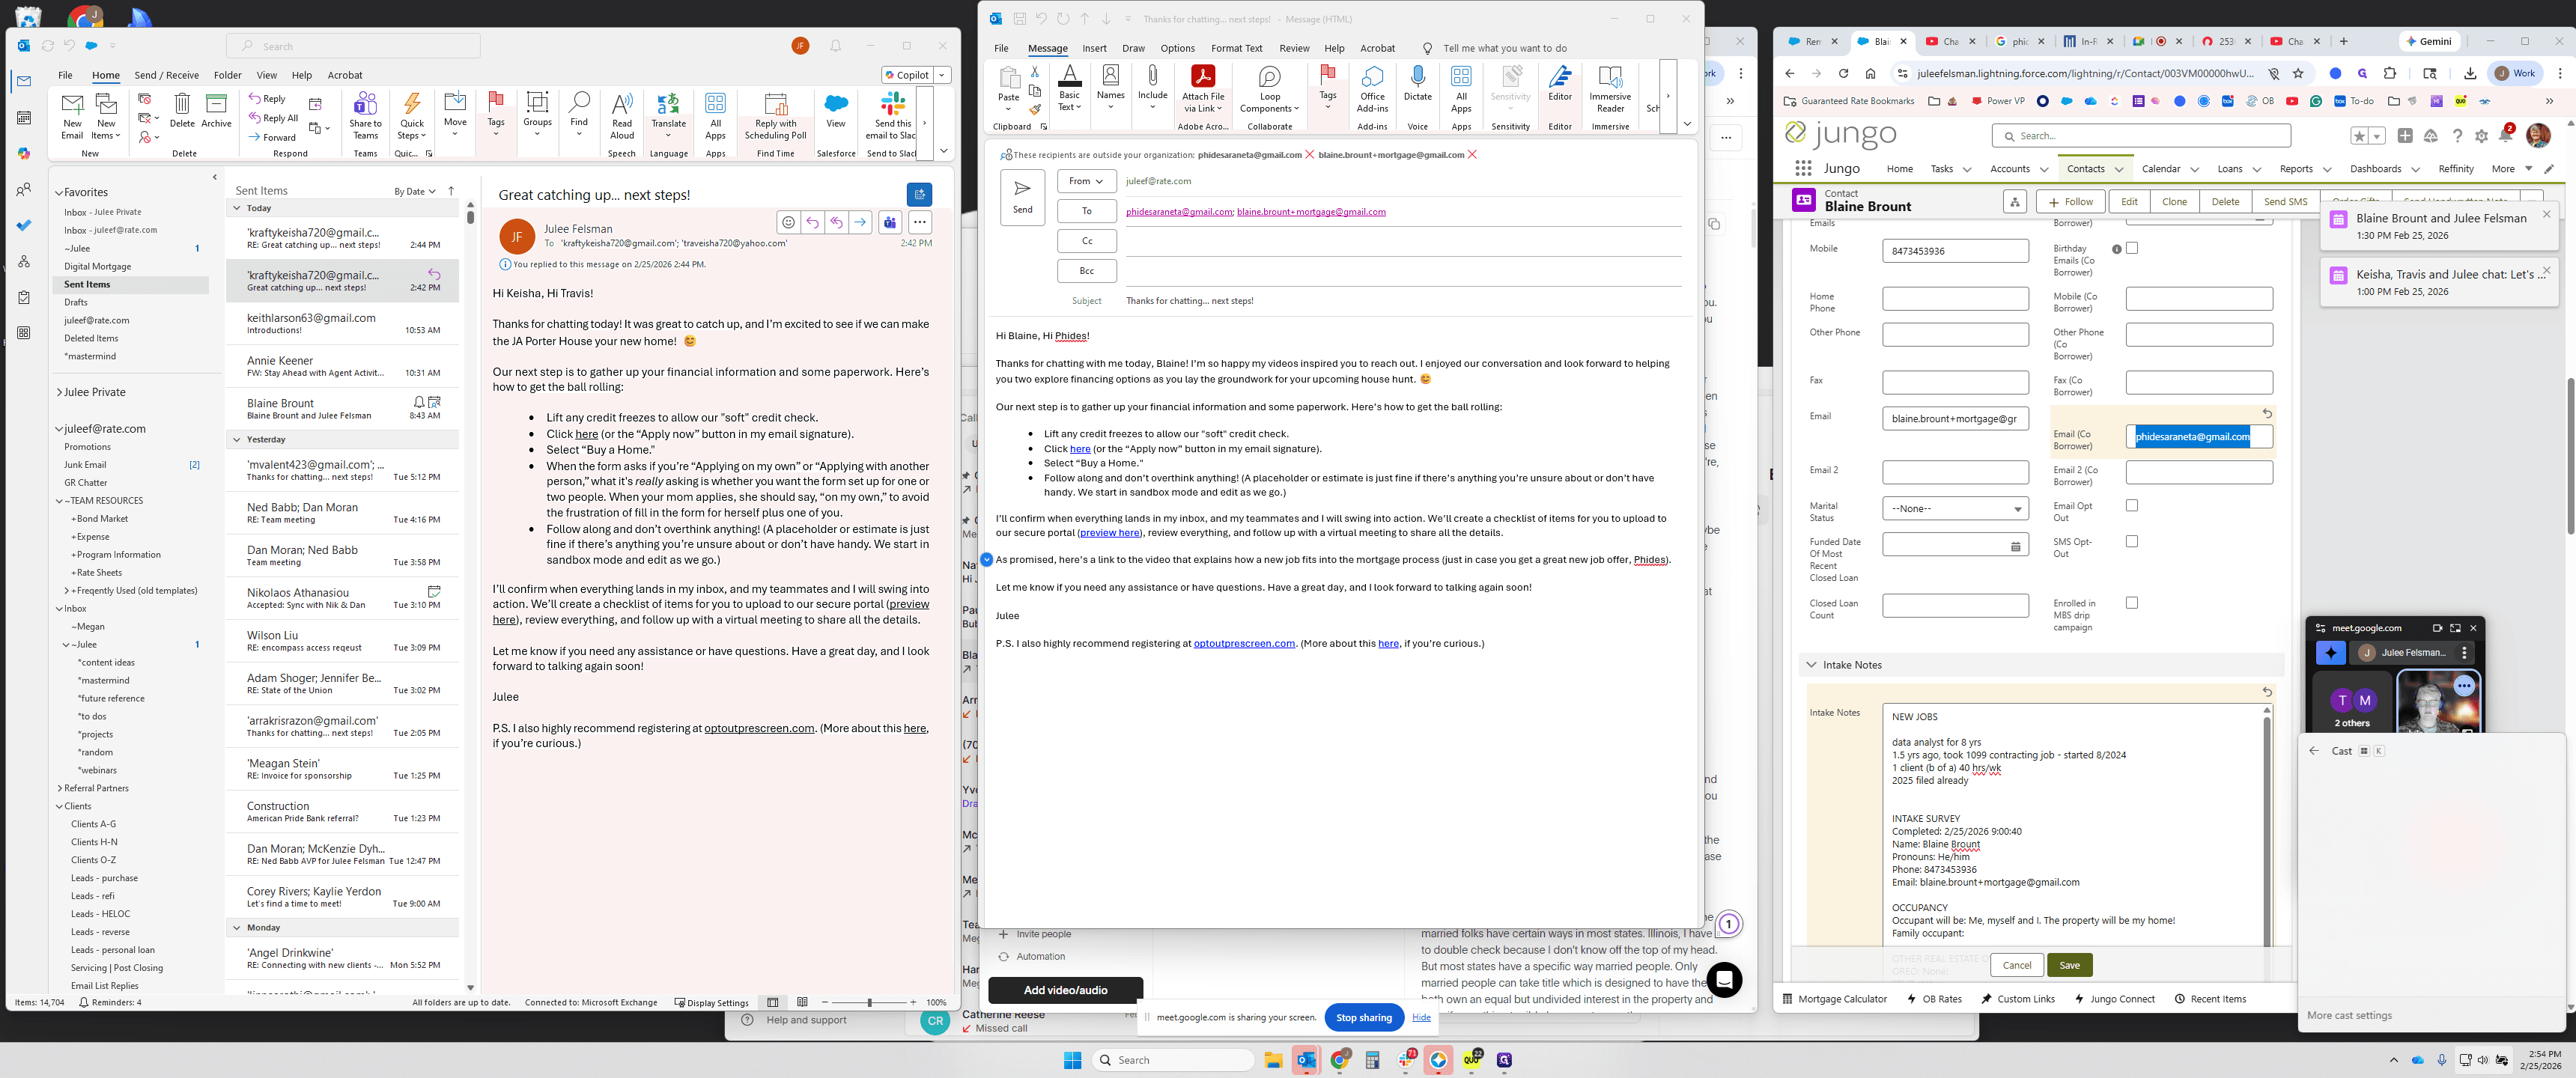Toggle the Email Opt Out checkbox
This screenshot has width=2576, height=1078.
point(2132,506)
